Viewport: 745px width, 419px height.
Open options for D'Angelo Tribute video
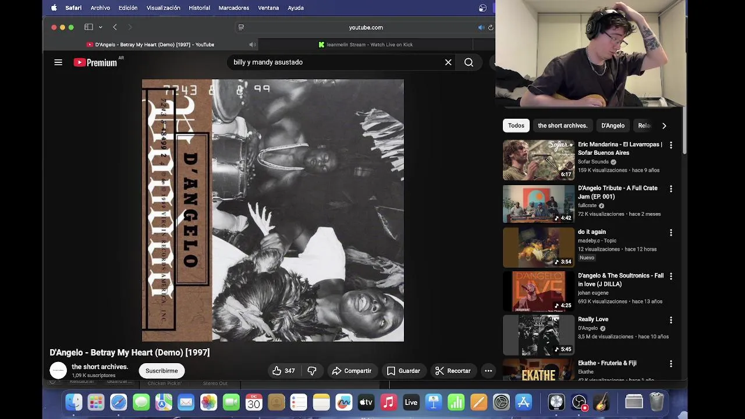[670, 189]
